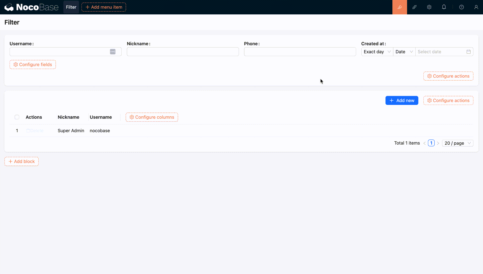This screenshot has width=483, height=274.
Task: Click the variable icon in Username field
Action: [x=113, y=52]
